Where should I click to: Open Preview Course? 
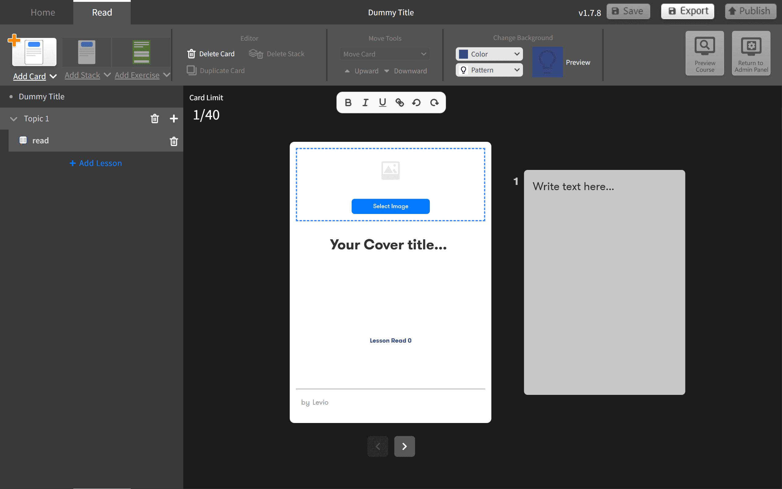[704, 53]
